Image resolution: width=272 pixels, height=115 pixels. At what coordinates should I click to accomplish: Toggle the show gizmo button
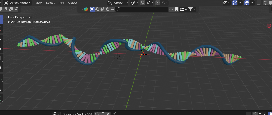tap(235, 3)
